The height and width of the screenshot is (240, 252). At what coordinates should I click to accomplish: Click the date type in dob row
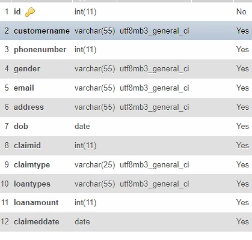82,126
